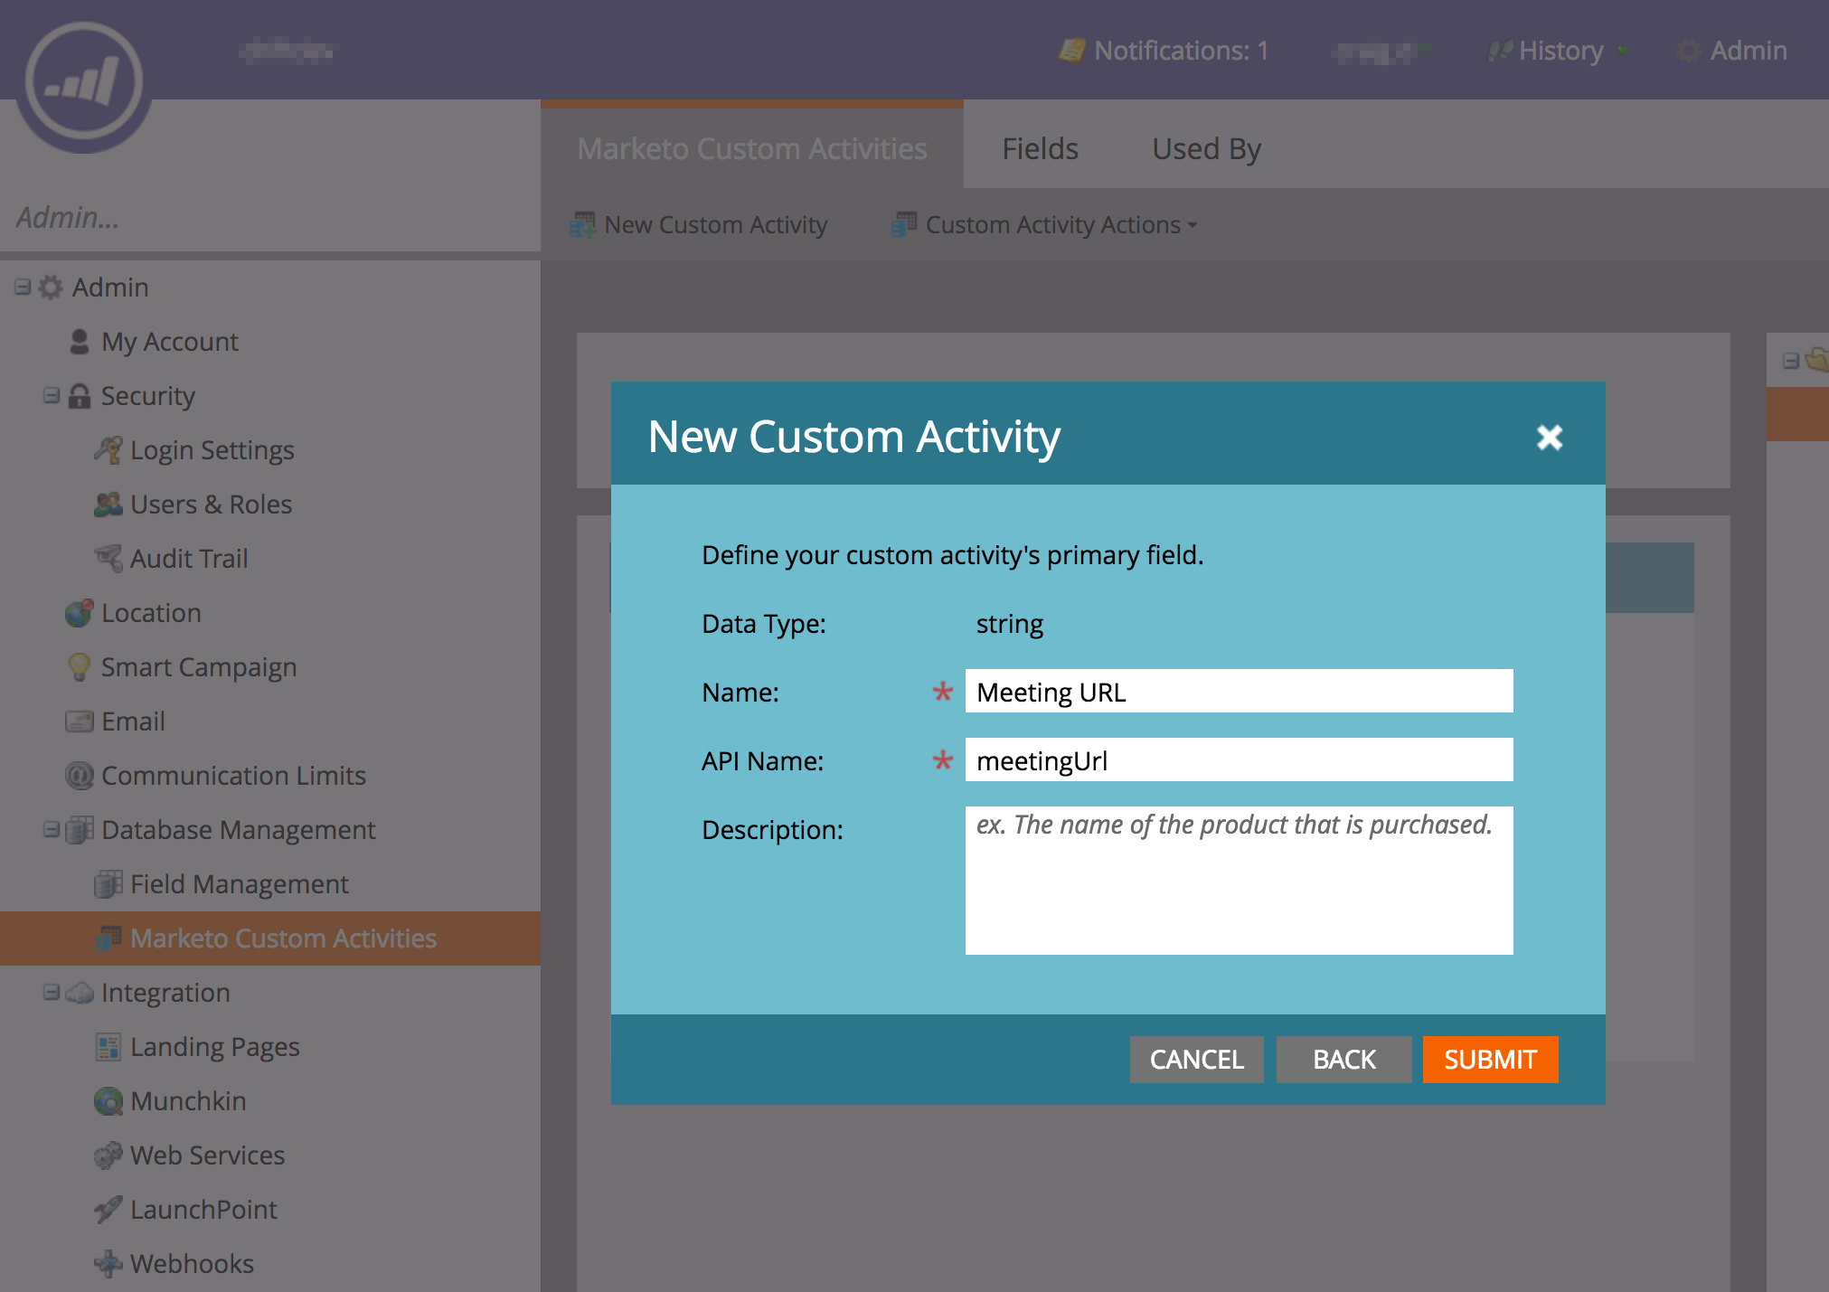The width and height of the screenshot is (1829, 1292).
Task: Click the Webhooks icon
Action: (108, 1264)
